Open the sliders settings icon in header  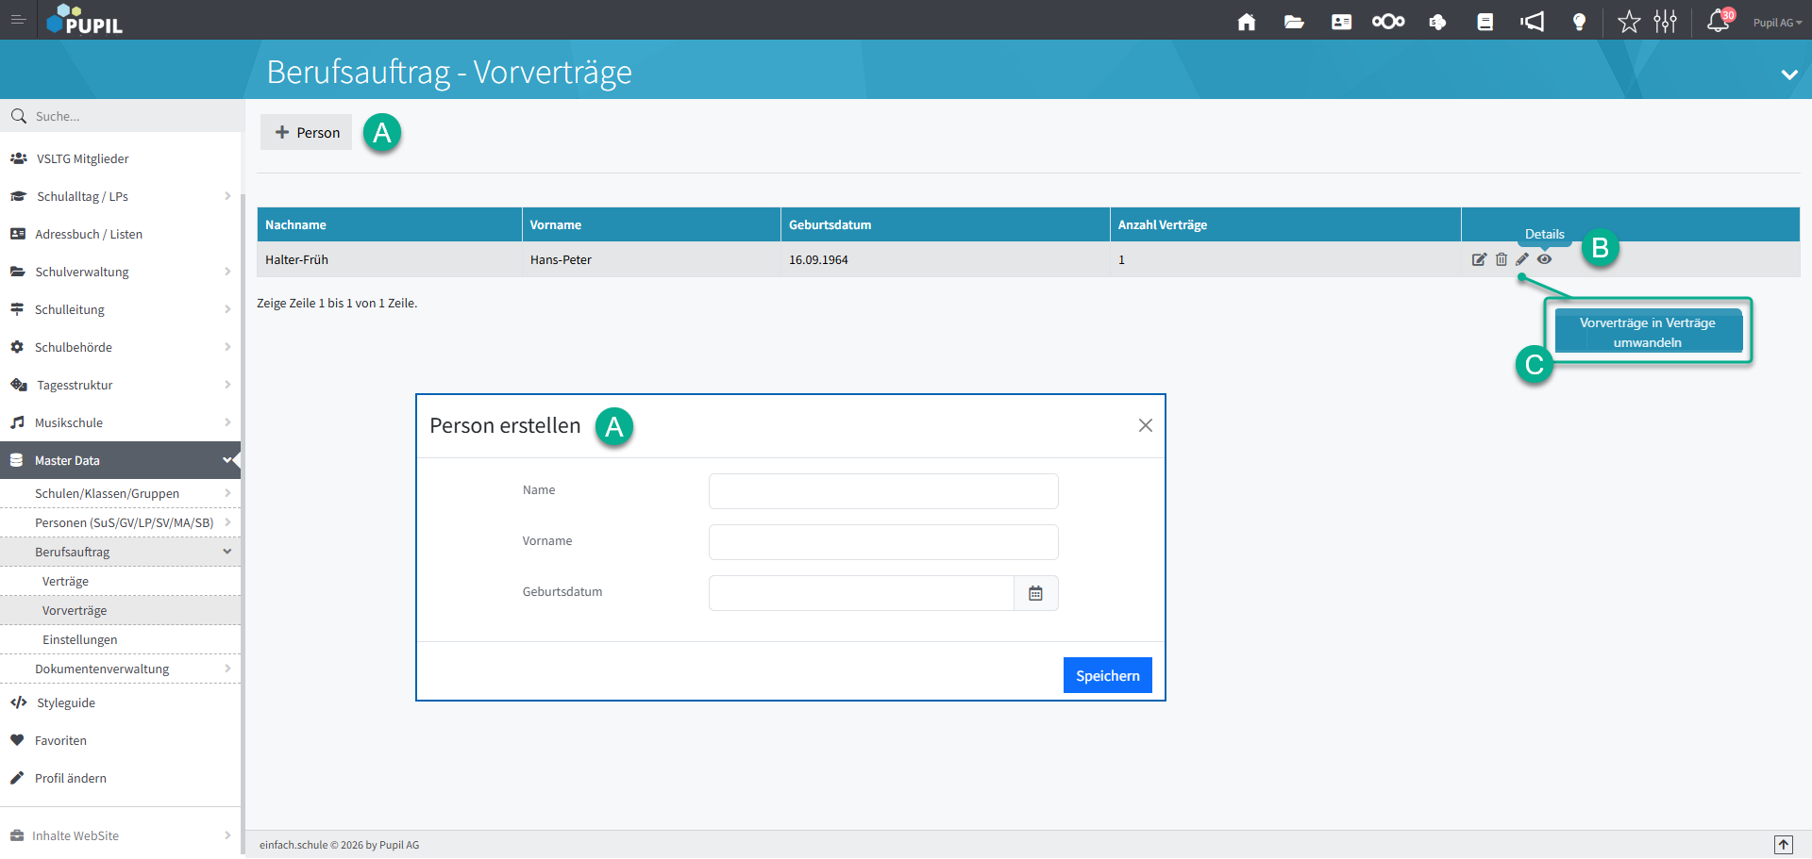coord(1666,22)
